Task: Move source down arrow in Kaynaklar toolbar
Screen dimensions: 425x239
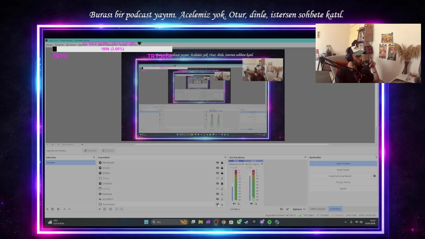Action: coord(122,209)
